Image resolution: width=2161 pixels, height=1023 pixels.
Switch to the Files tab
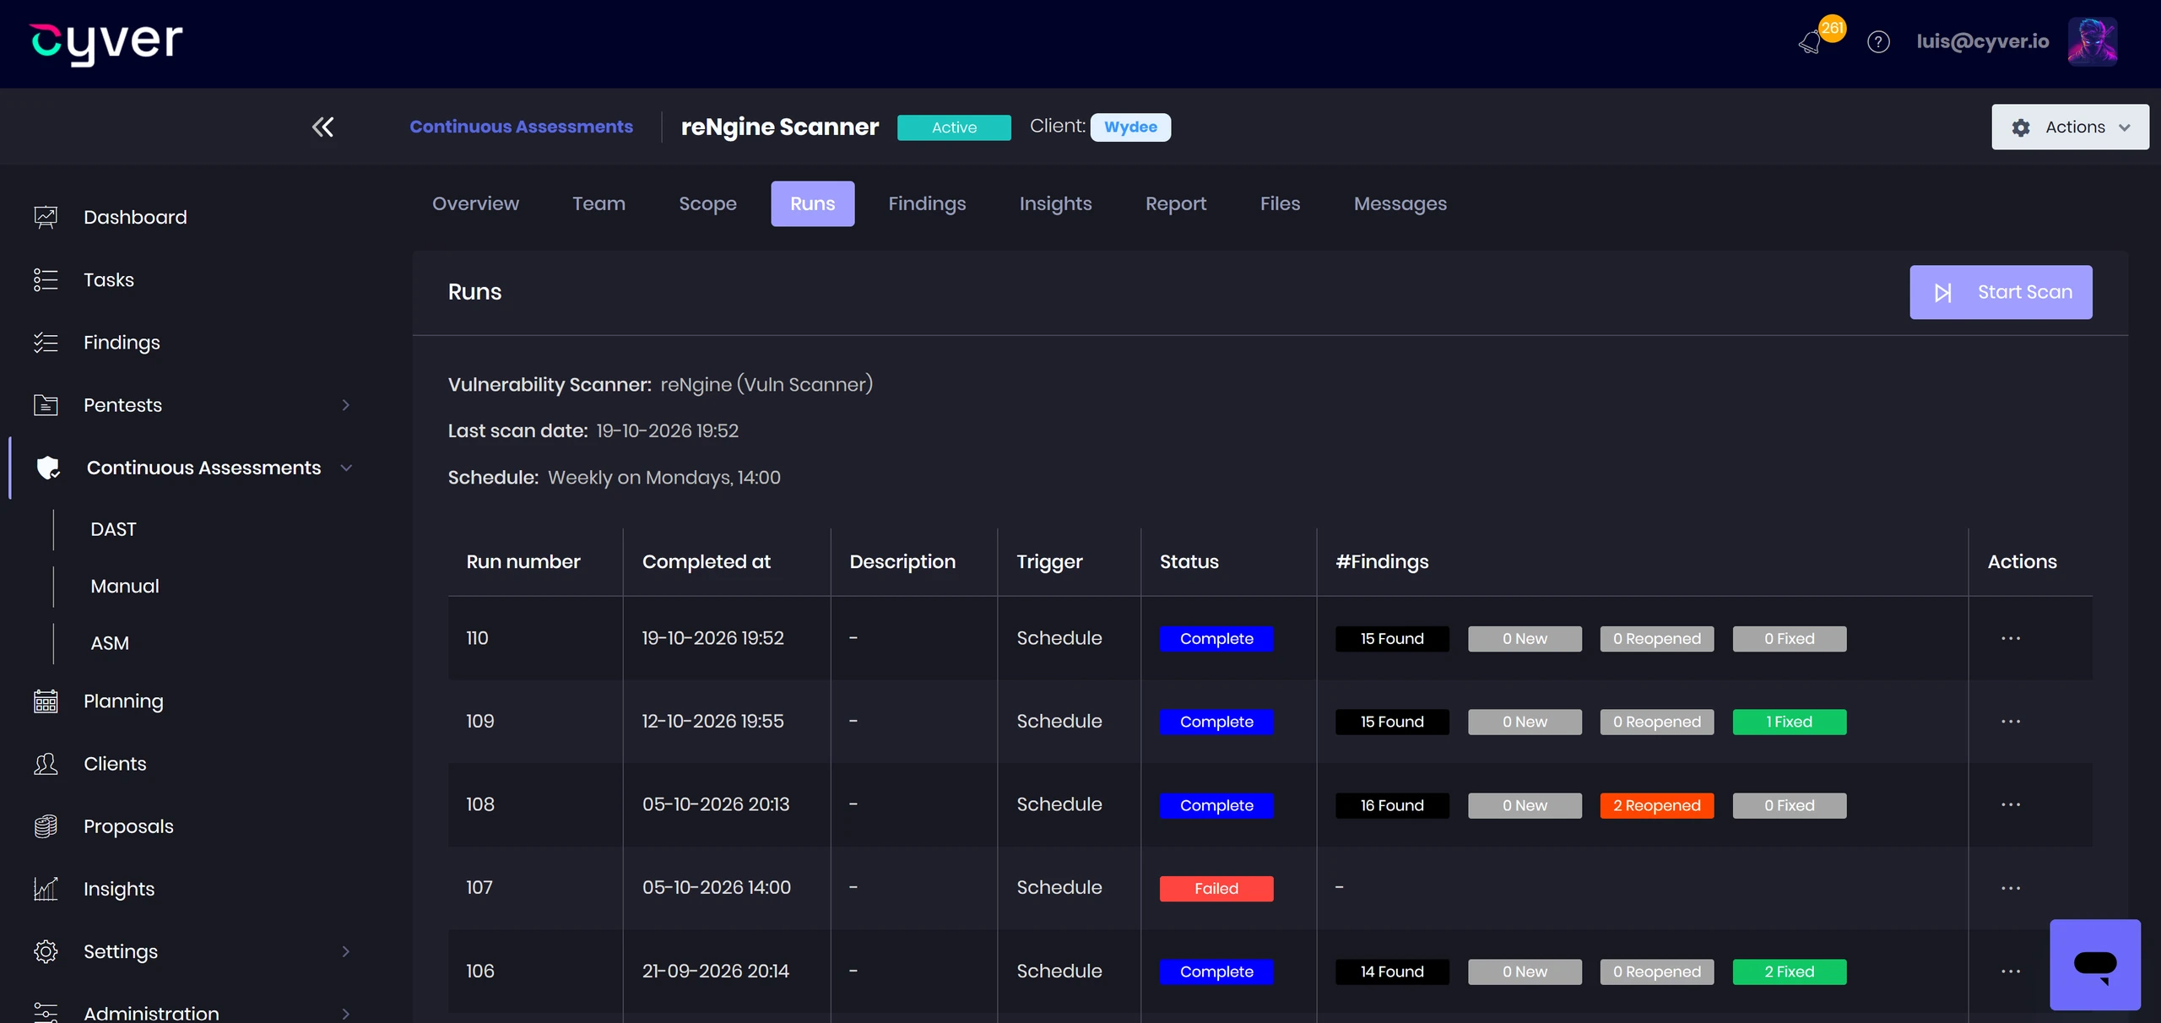pos(1280,203)
